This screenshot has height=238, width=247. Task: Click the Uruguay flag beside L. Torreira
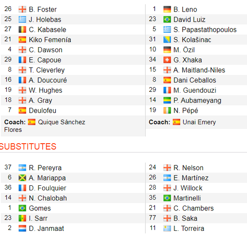[167, 228]
